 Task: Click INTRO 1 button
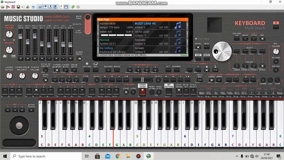click(x=5, y=92)
